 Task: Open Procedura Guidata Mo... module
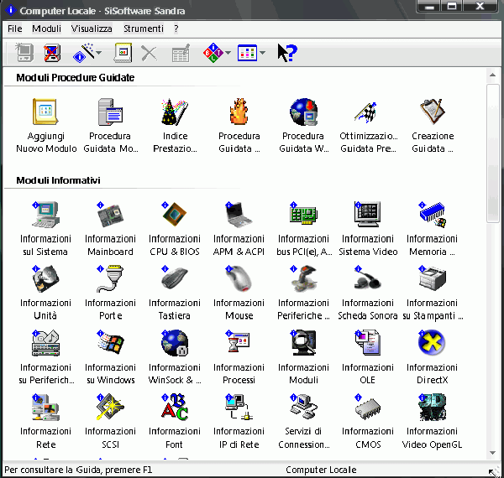pyautogui.click(x=110, y=126)
